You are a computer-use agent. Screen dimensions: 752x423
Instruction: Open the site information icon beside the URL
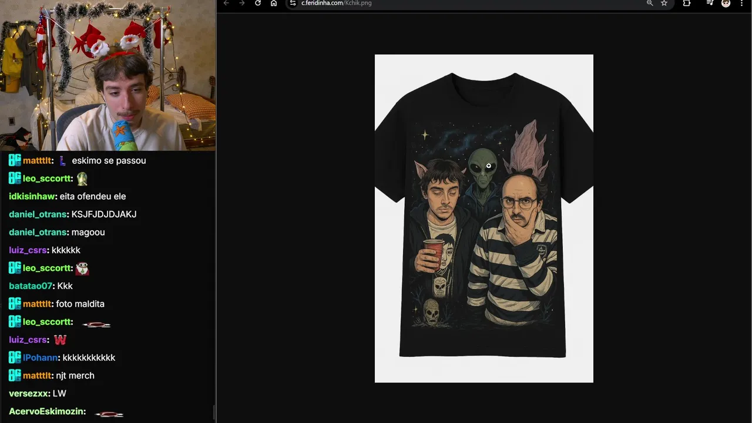point(293,3)
